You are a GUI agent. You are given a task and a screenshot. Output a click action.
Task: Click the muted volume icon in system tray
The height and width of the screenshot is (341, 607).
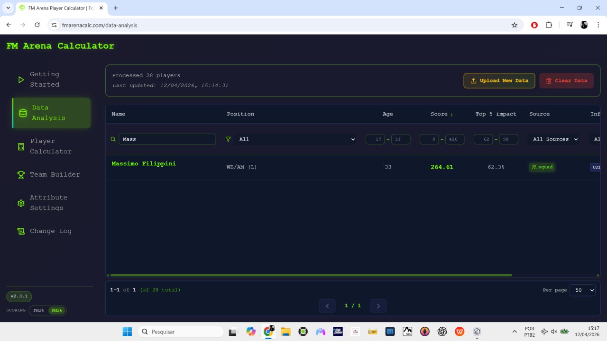coord(554,332)
